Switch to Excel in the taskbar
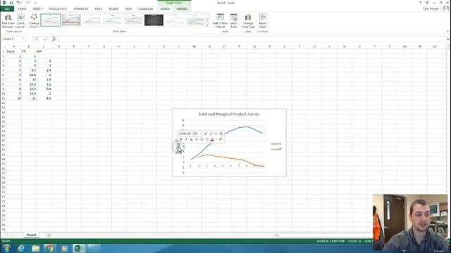This screenshot has height=253, width=451. (79, 248)
